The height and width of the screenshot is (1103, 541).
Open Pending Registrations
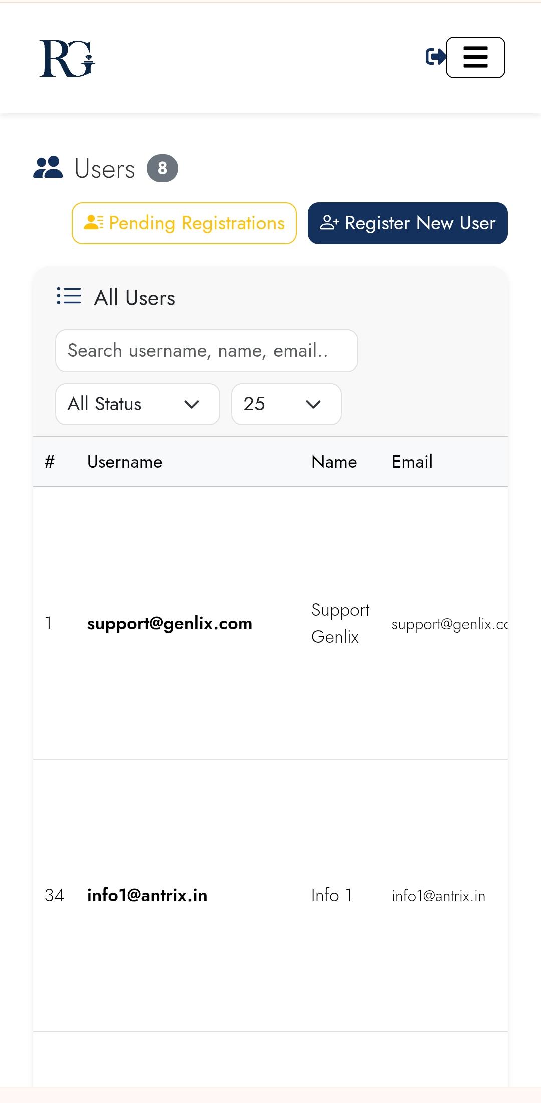tap(184, 223)
